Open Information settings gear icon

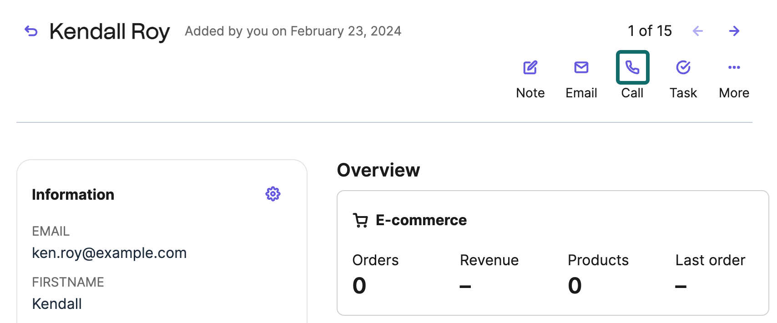(273, 194)
